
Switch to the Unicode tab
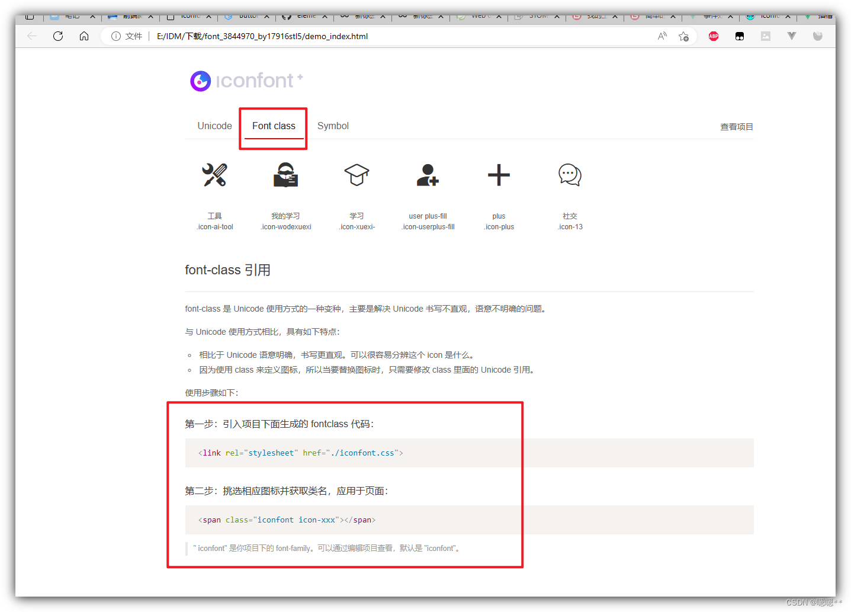pyautogui.click(x=214, y=126)
